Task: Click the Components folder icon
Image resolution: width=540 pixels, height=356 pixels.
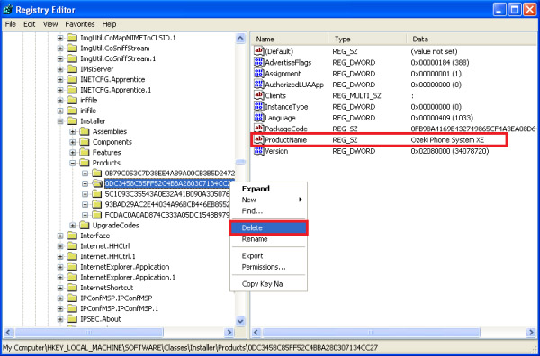Action: tap(85, 142)
